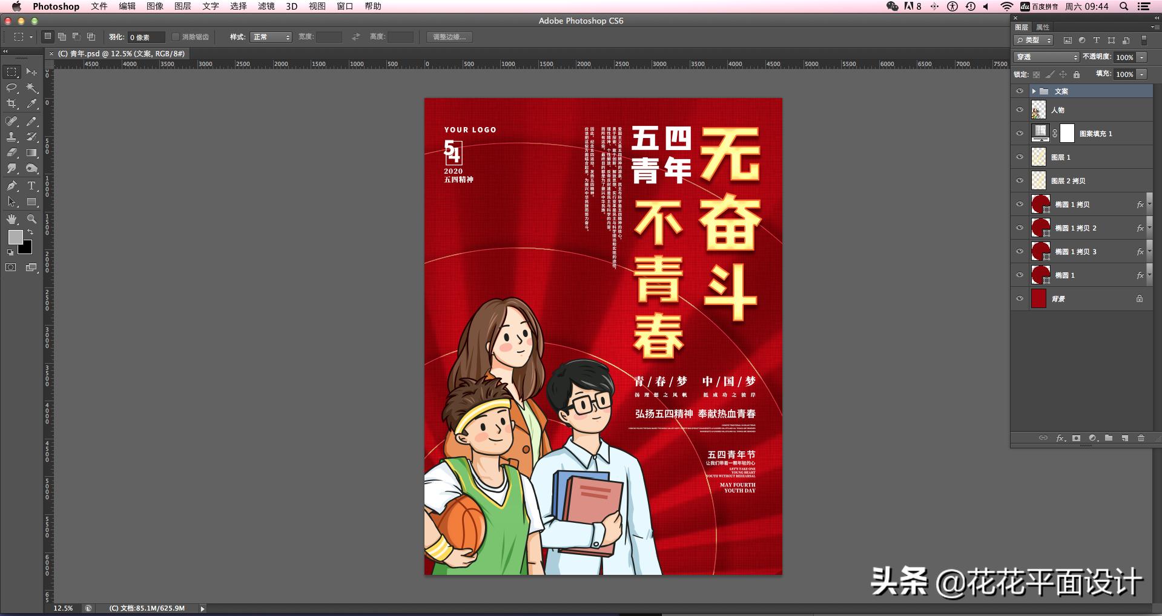
Task: Open the layer opacity dropdown
Action: click(x=1141, y=57)
